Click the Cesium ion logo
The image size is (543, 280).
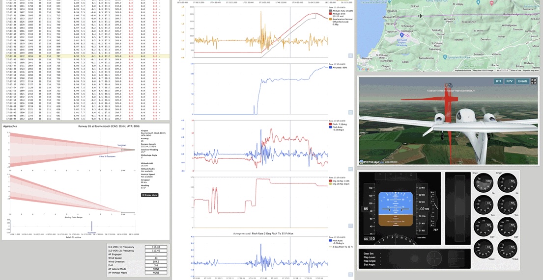click(368, 162)
